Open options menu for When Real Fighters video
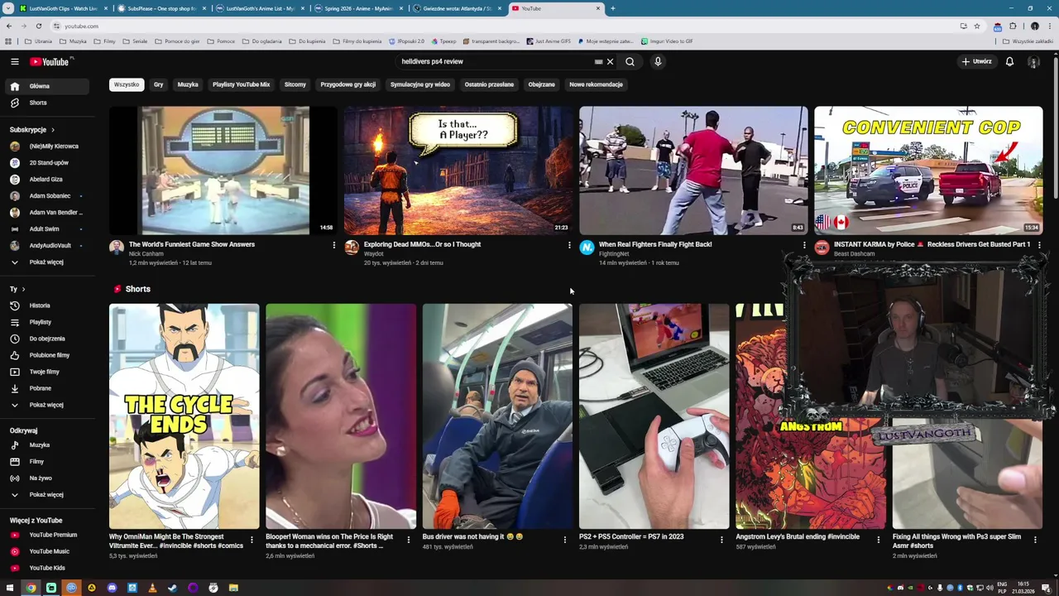 tap(803, 245)
